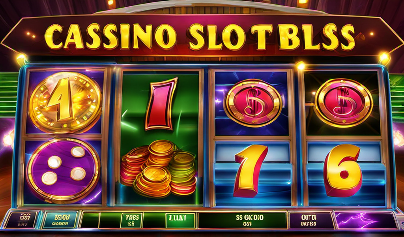Image resolution: width=404 pixels, height=237 pixels.
Task: Click the green striped panel on left edge
Action: (x=8, y=95)
